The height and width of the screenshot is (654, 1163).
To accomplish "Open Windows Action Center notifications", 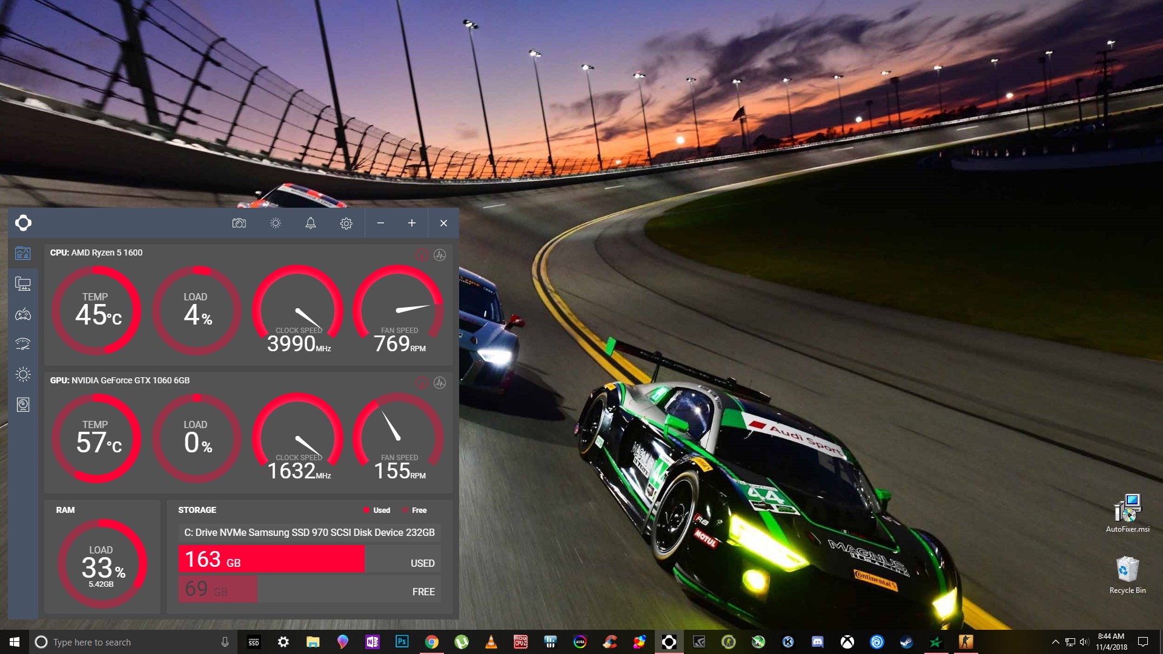I will 1143,642.
